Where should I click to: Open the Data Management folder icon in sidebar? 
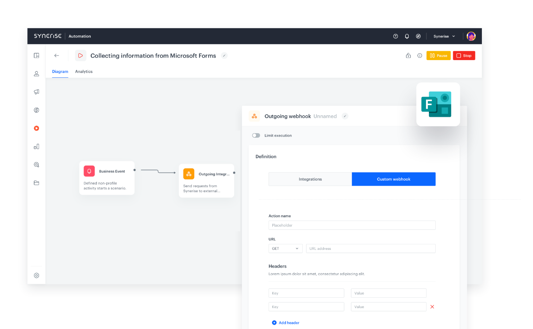click(36, 182)
